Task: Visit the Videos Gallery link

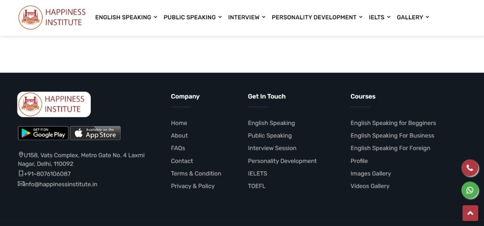Action: point(370,186)
